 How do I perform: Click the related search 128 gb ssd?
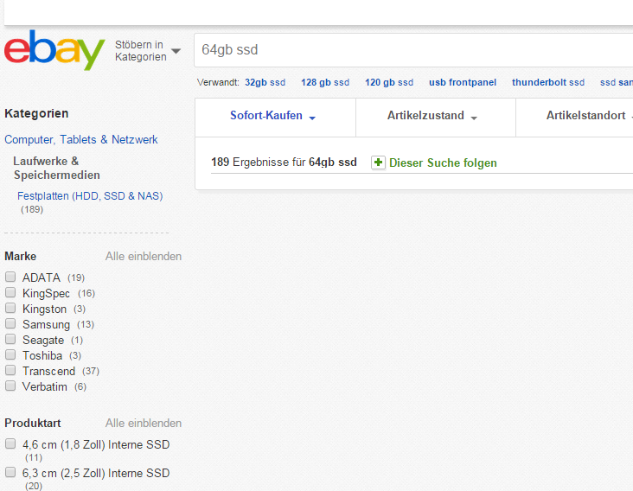(325, 83)
